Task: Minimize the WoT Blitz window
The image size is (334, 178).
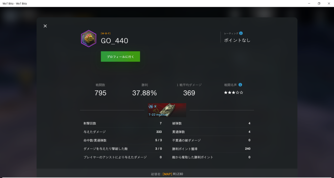Action: 309,3
